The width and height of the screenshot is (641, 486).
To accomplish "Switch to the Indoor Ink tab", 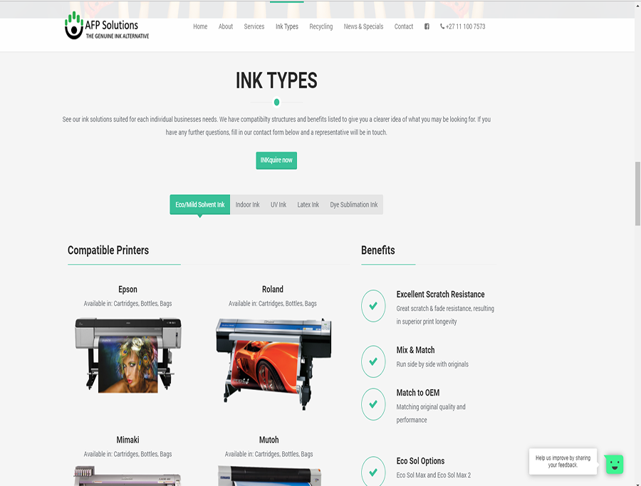I will (x=248, y=205).
